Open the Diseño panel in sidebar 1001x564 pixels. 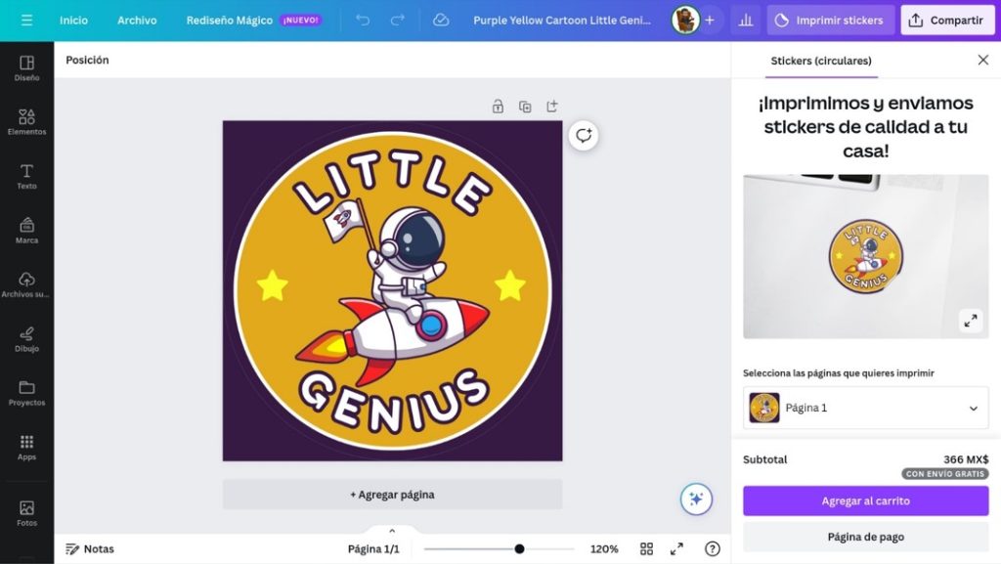pos(26,67)
